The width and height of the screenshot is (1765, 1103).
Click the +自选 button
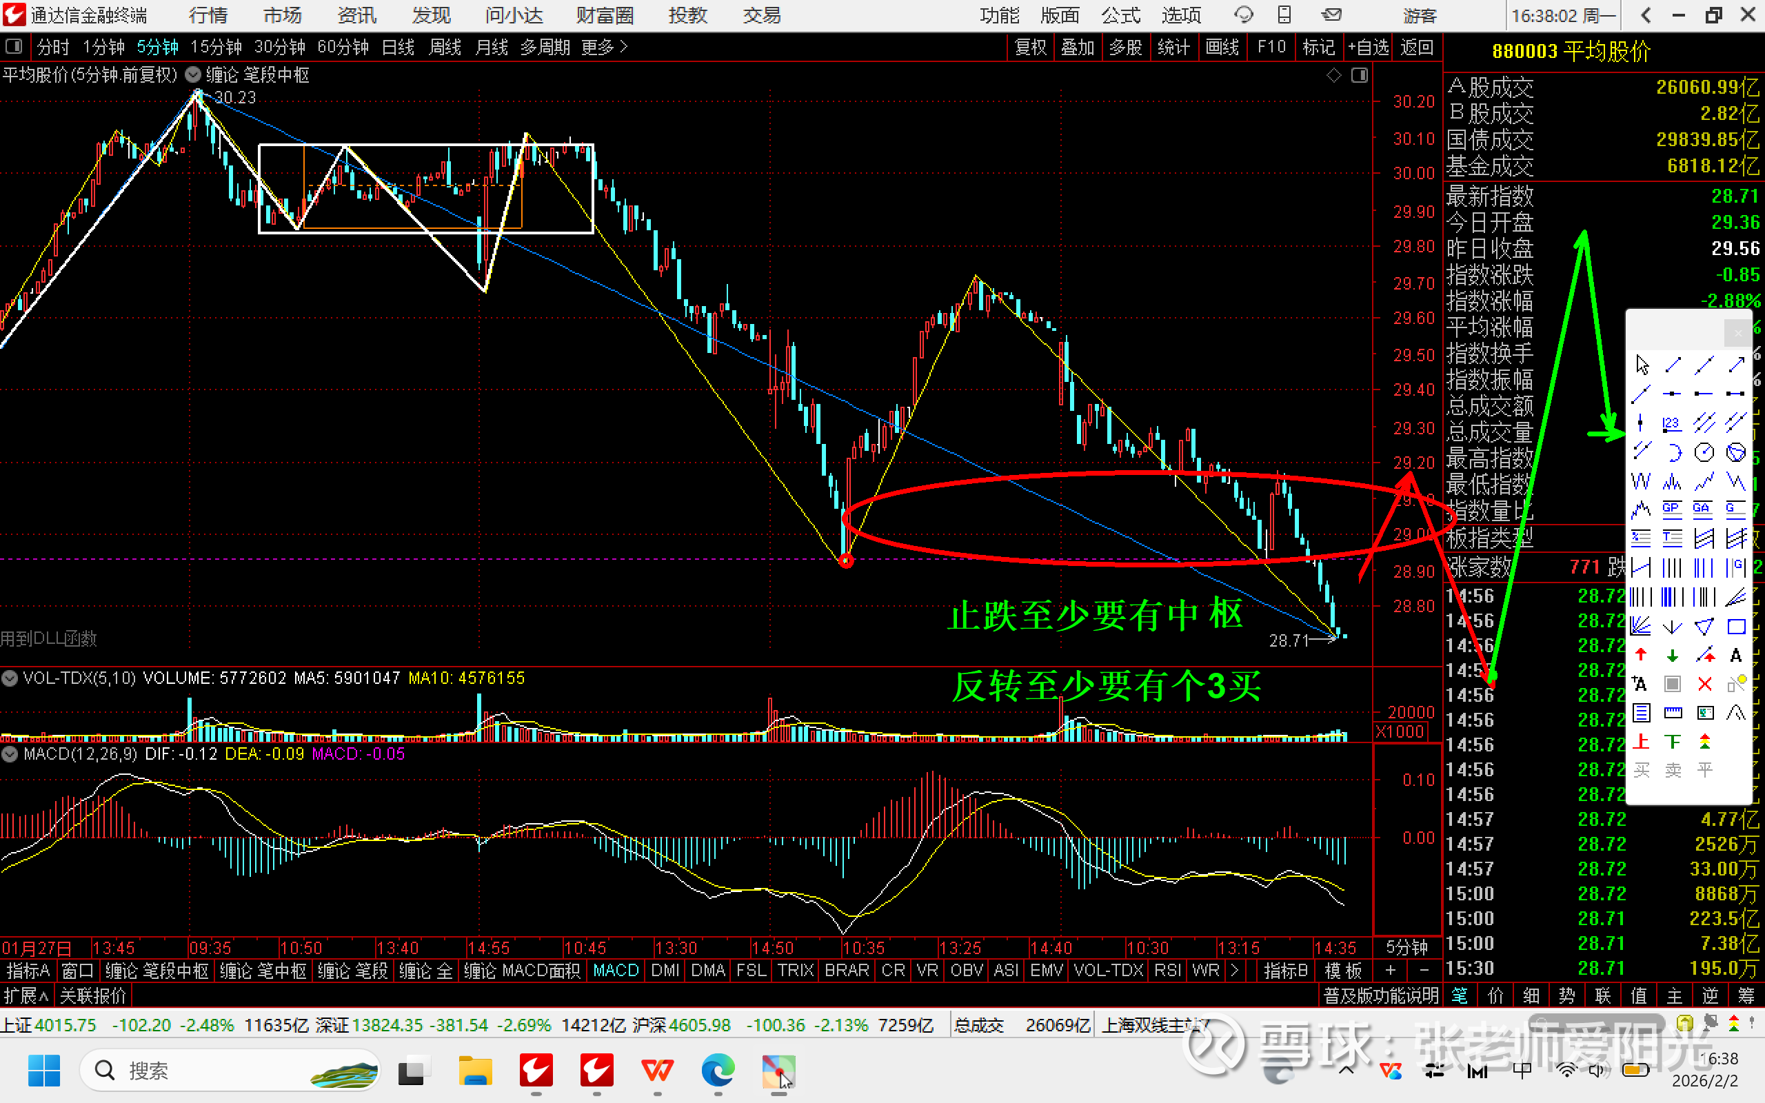1369,48
